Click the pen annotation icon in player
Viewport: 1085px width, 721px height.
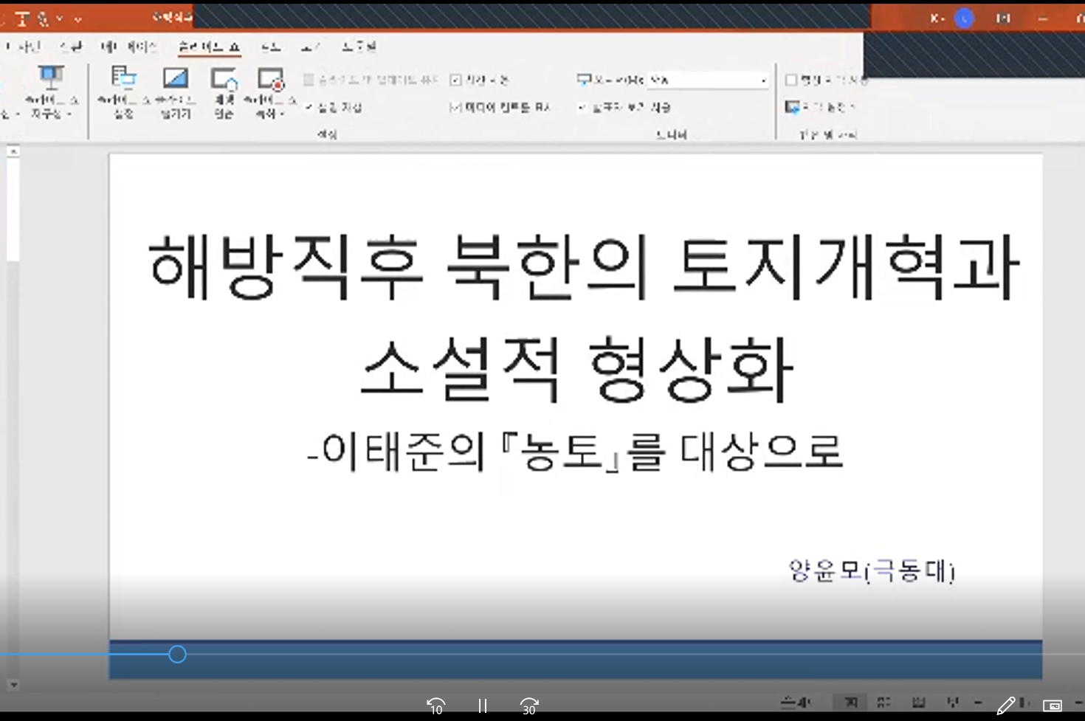tap(1005, 706)
